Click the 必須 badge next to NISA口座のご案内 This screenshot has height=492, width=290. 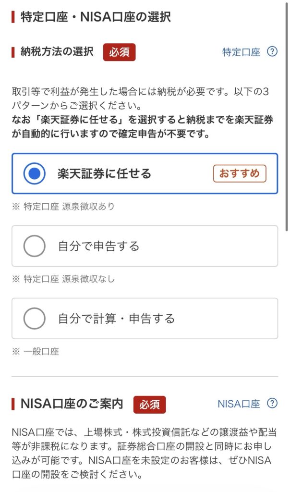[x=149, y=405]
